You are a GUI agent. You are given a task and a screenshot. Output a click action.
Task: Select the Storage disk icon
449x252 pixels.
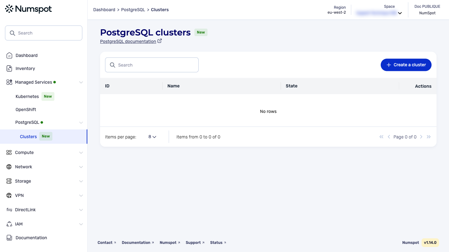[x=9, y=181]
